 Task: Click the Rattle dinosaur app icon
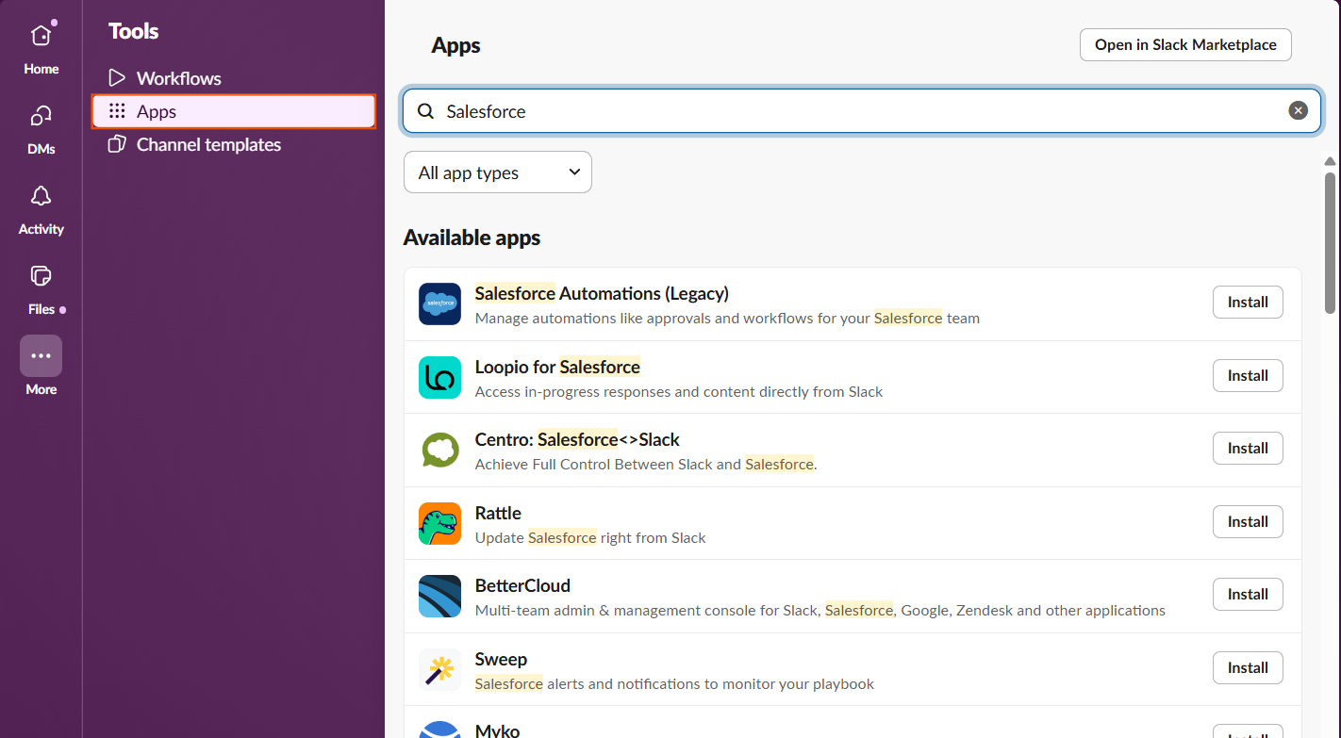pyautogui.click(x=439, y=523)
